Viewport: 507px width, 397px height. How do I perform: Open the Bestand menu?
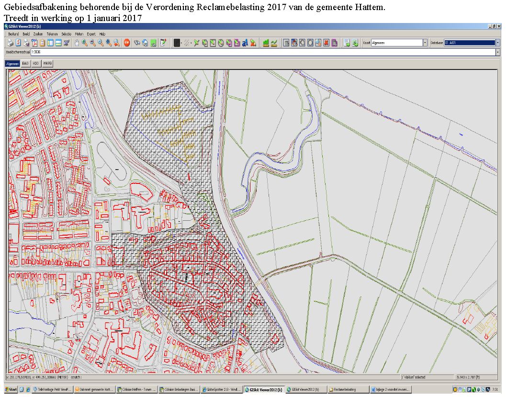point(13,34)
